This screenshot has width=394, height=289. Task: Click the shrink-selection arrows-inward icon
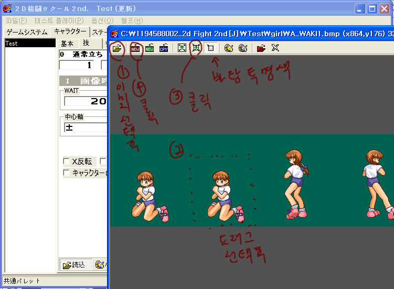point(196,48)
